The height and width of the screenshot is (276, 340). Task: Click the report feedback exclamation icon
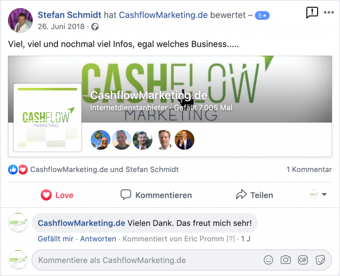point(312,13)
